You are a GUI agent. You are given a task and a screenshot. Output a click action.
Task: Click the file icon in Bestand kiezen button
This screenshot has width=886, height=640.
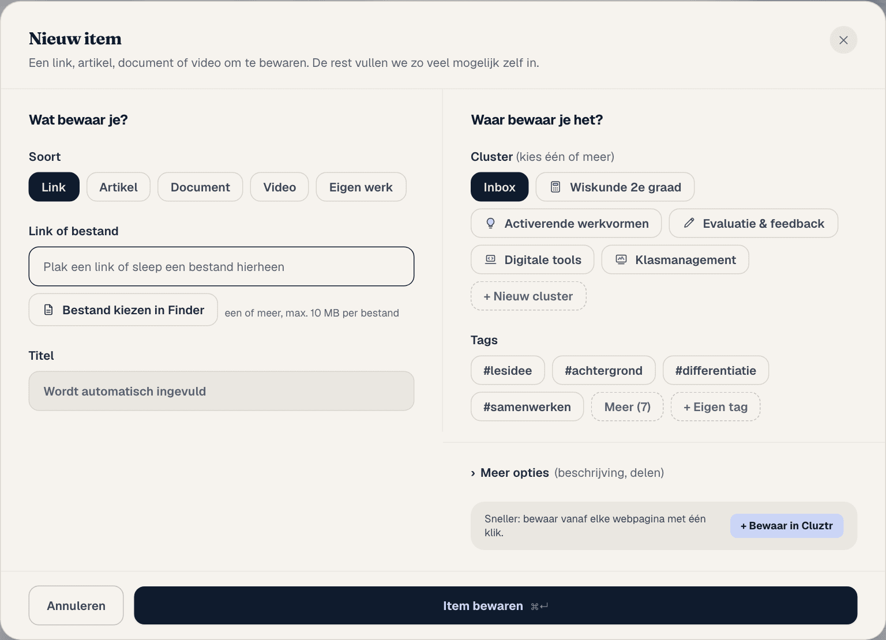(x=49, y=310)
